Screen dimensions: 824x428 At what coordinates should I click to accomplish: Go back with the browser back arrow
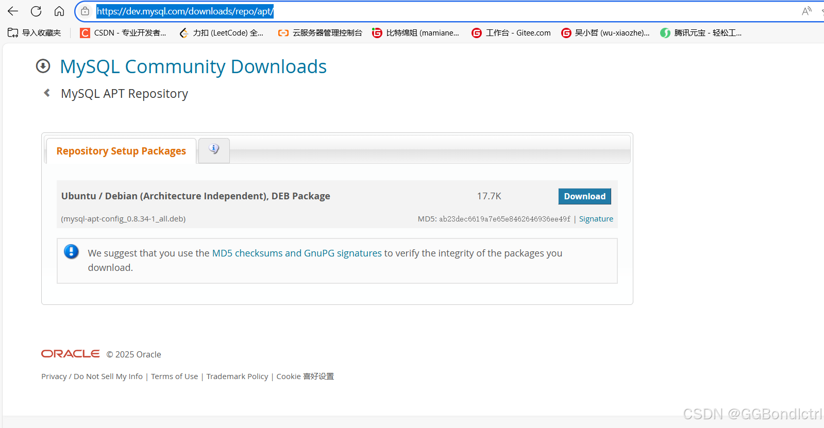coord(13,11)
